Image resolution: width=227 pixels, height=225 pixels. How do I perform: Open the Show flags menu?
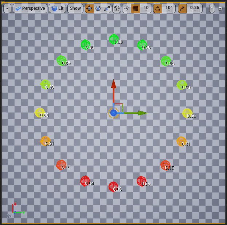(x=75, y=8)
